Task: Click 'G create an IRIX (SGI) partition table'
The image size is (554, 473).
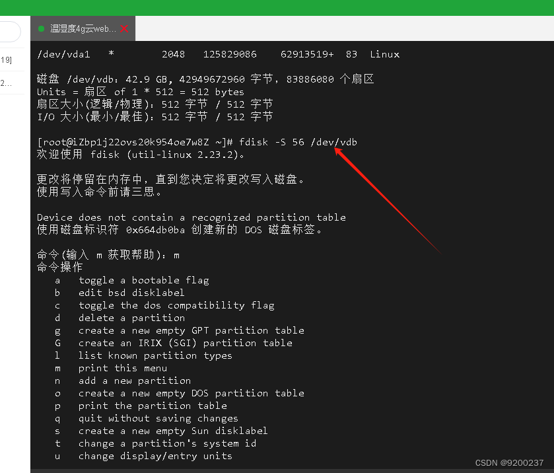Action: tap(173, 343)
